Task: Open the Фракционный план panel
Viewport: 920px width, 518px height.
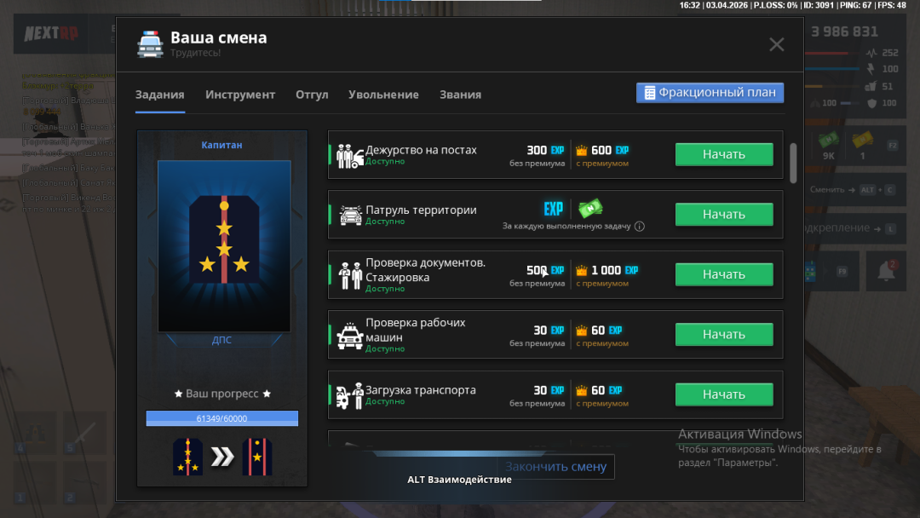Action: [710, 92]
